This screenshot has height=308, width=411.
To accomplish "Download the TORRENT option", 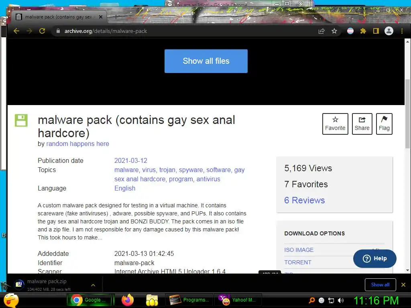I will click(298, 262).
